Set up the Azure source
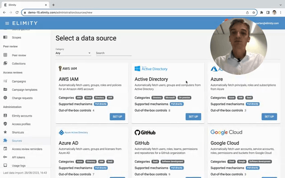The image size is (285, 178). pyautogui.click(x=269, y=117)
